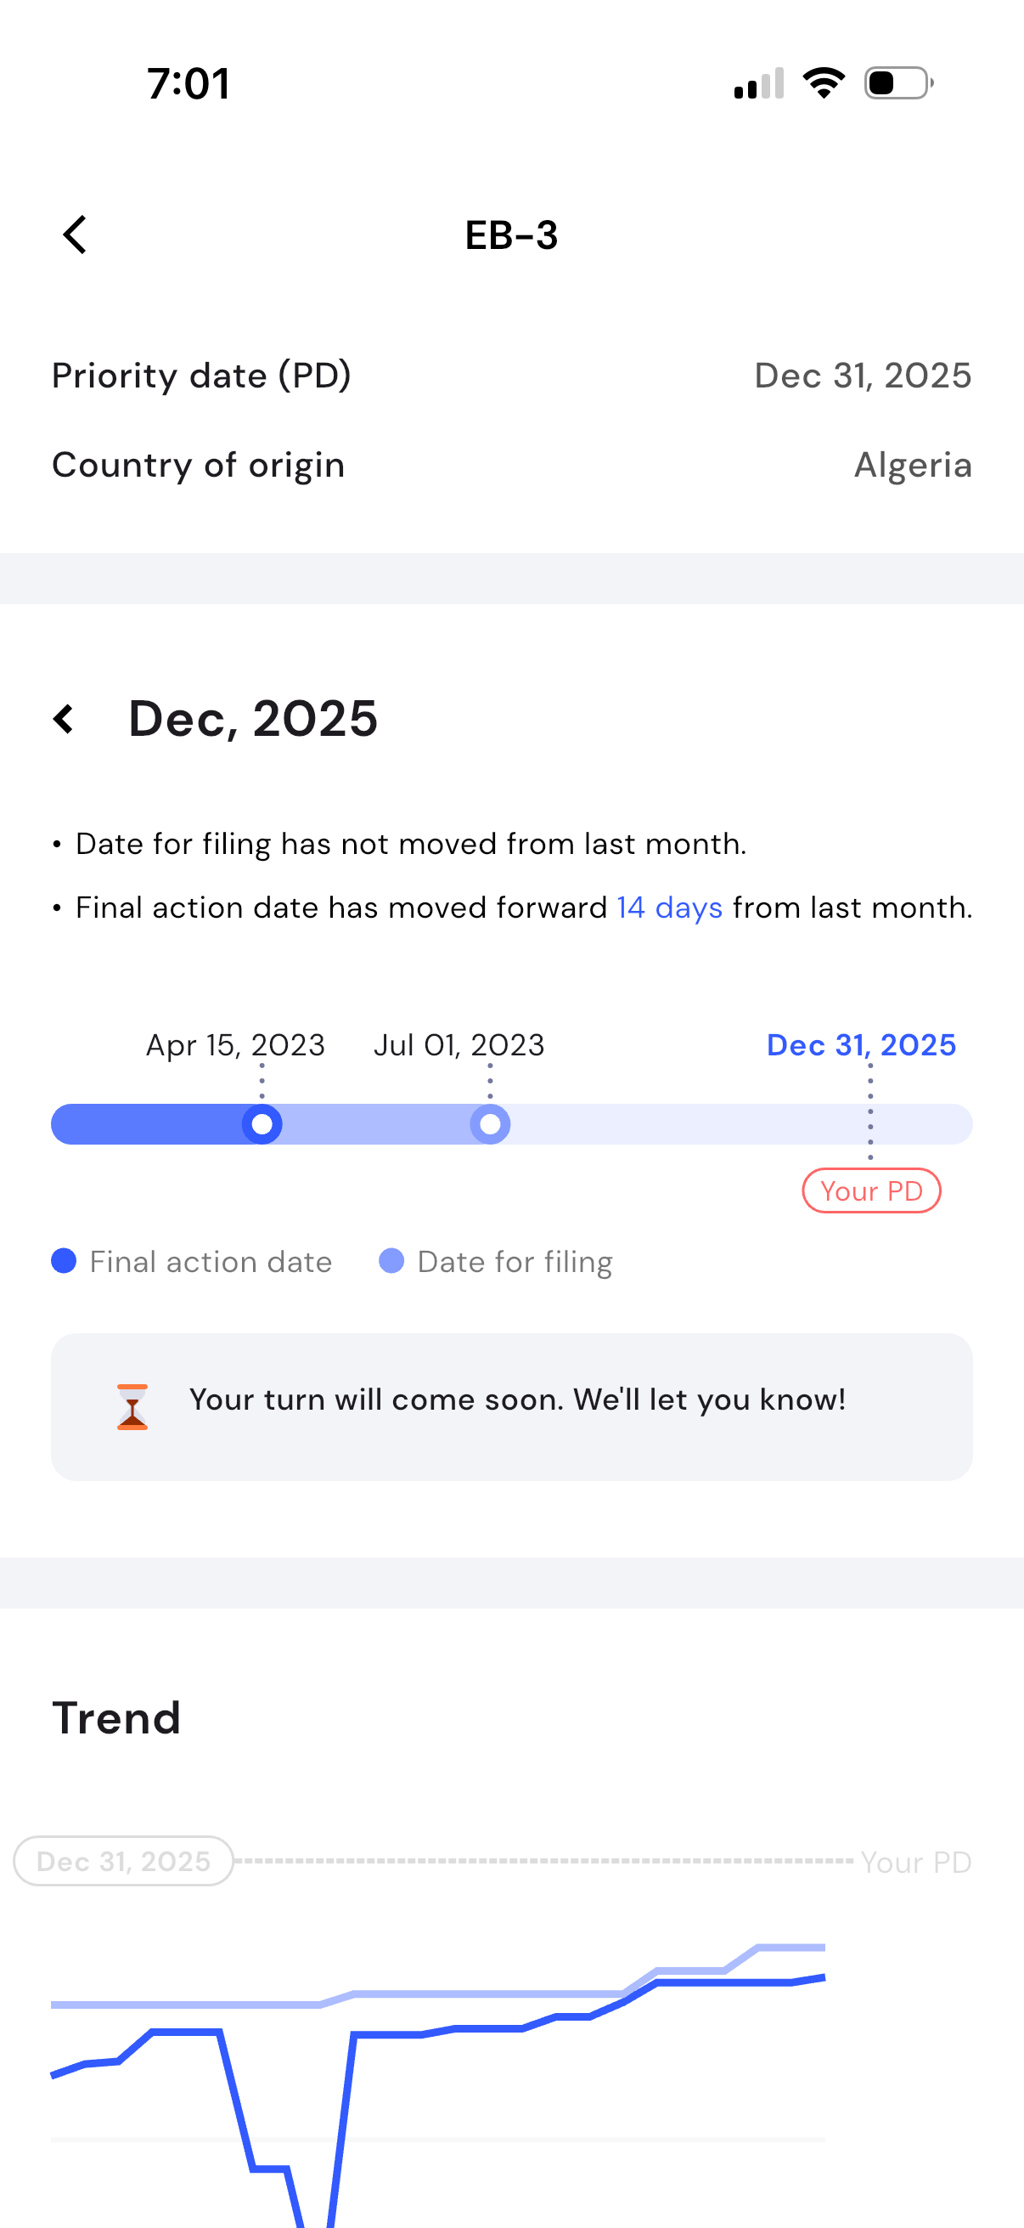Toggle the Date for filing line visibility
1024x2228 pixels.
[514, 1261]
